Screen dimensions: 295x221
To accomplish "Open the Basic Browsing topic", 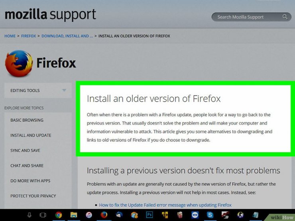I will tap(27, 120).
